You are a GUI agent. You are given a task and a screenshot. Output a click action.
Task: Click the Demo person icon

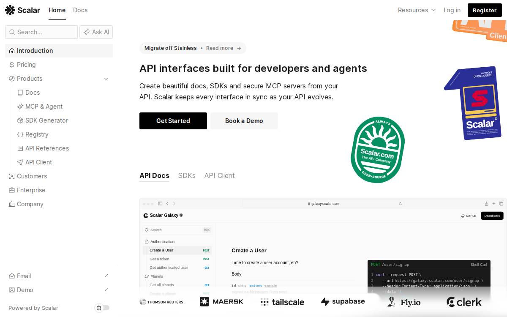pos(12,290)
